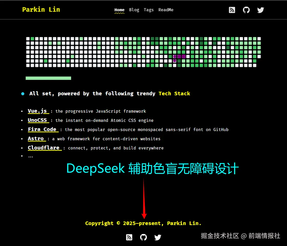Navigate to the ReadMe tab

166,10
